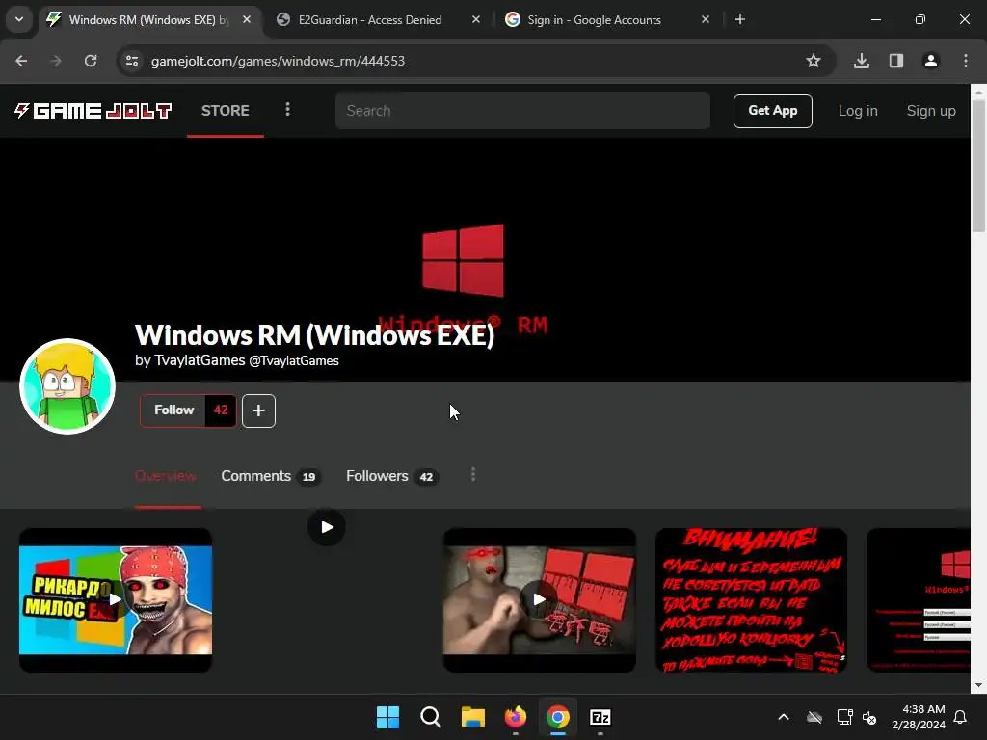This screenshot has width=987, height=740.
Task: Click the Chrome taskbar icon
Action: (x=558, y=717)
